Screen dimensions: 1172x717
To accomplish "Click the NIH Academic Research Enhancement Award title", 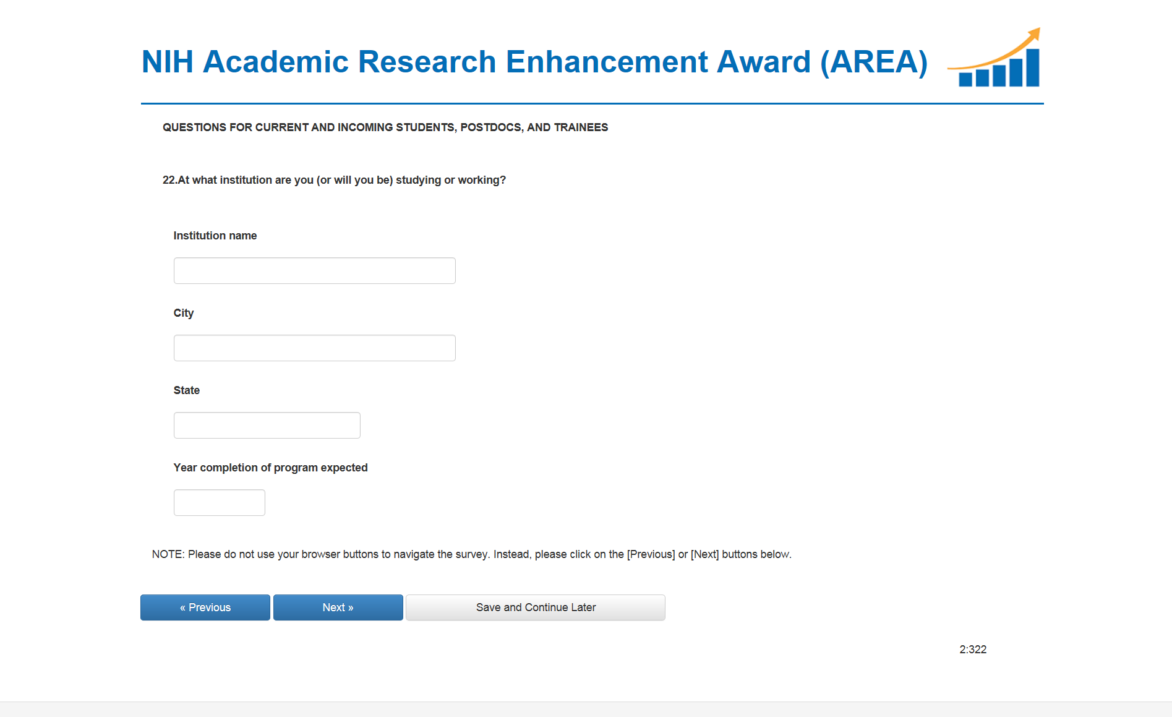I will (534, 62).
